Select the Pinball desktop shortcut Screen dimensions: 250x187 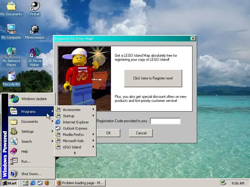(x=35, y=9)
